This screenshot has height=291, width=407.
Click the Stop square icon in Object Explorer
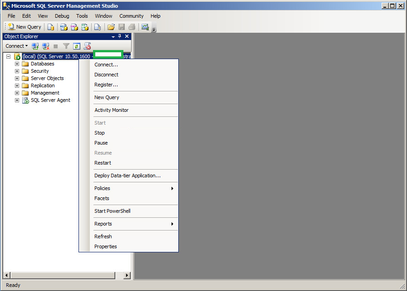click(55, 46)
